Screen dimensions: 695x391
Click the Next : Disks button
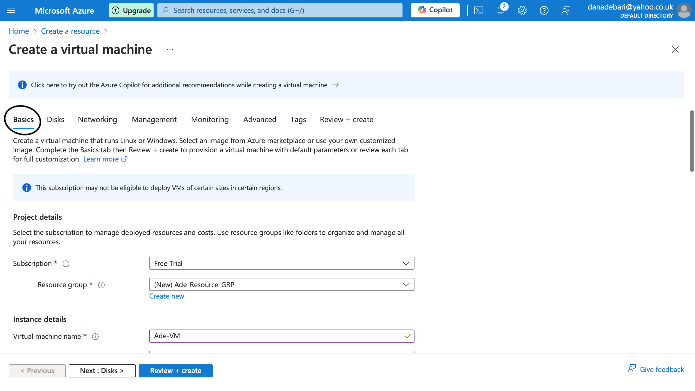pos(102,371)
